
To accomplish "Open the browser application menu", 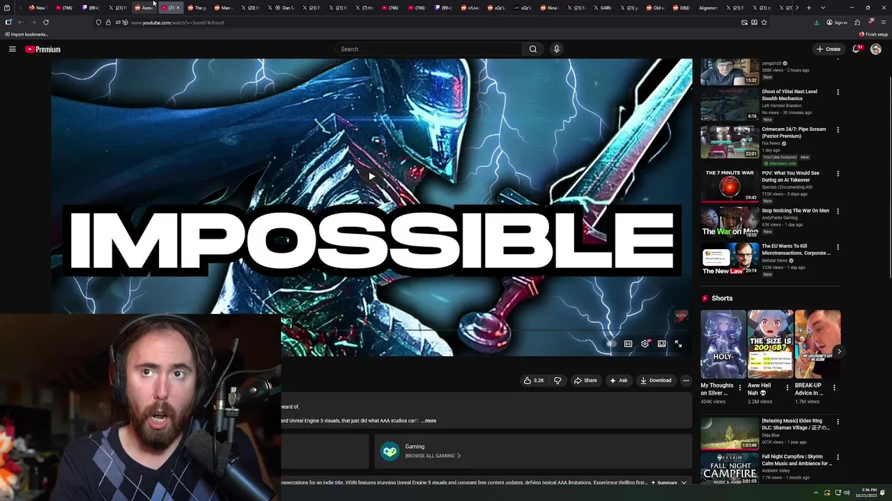I will [883, 22].
